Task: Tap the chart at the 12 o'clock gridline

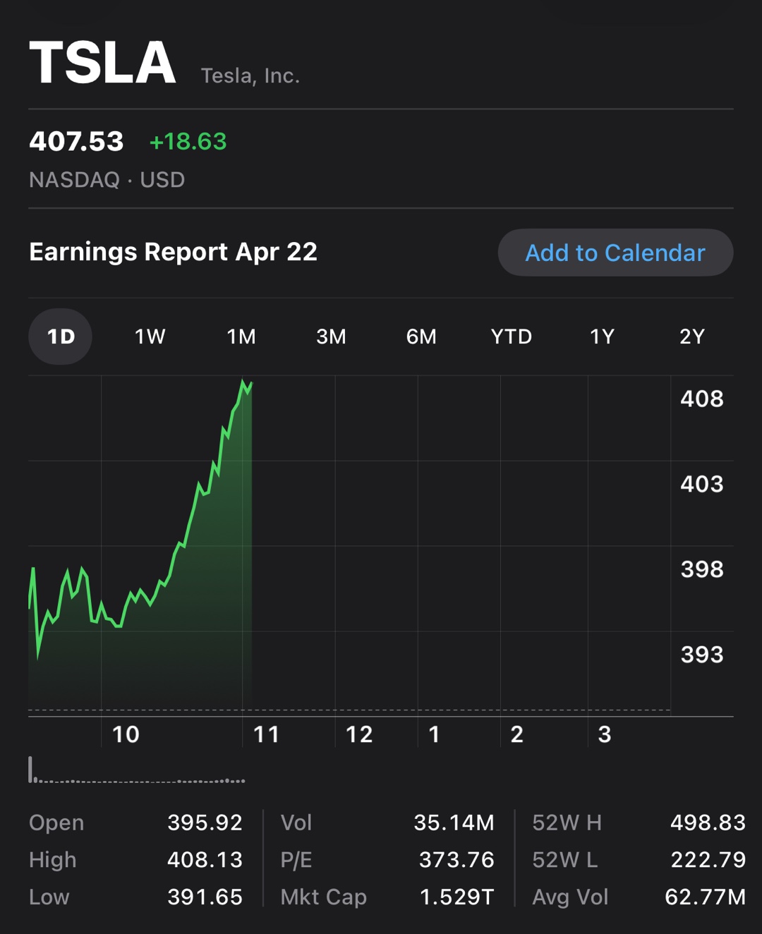Action: click(335, 545)
